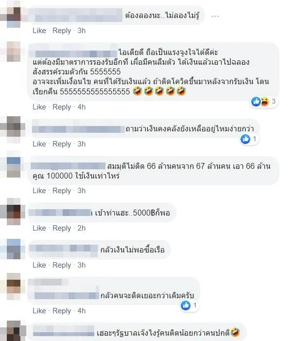Like the long 'ไอเดียดี' comment
The image size is (294, 341).
(39, 107)
